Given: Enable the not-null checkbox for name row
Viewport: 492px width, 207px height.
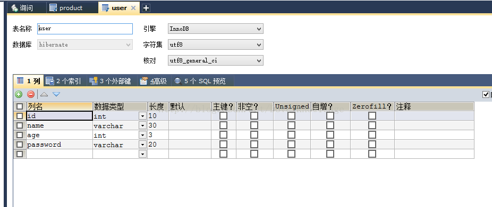Looking at the screenshot, I should [254, 125].
